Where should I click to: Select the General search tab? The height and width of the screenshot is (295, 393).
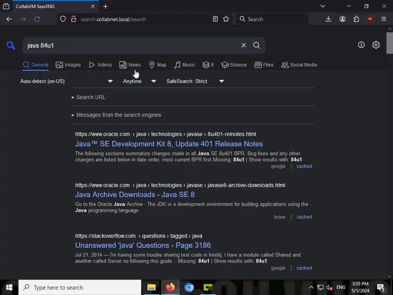(36, 65)
